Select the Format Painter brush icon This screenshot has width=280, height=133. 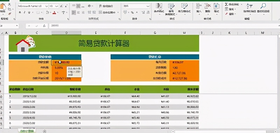(x=9, y=14)
